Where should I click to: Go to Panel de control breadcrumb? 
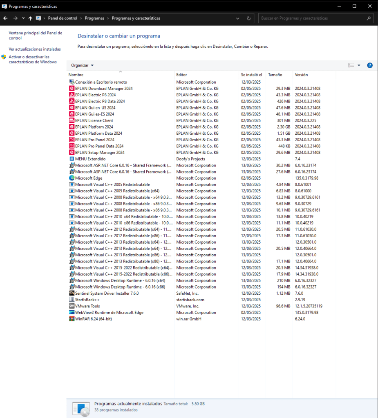(x=63, y=18)
